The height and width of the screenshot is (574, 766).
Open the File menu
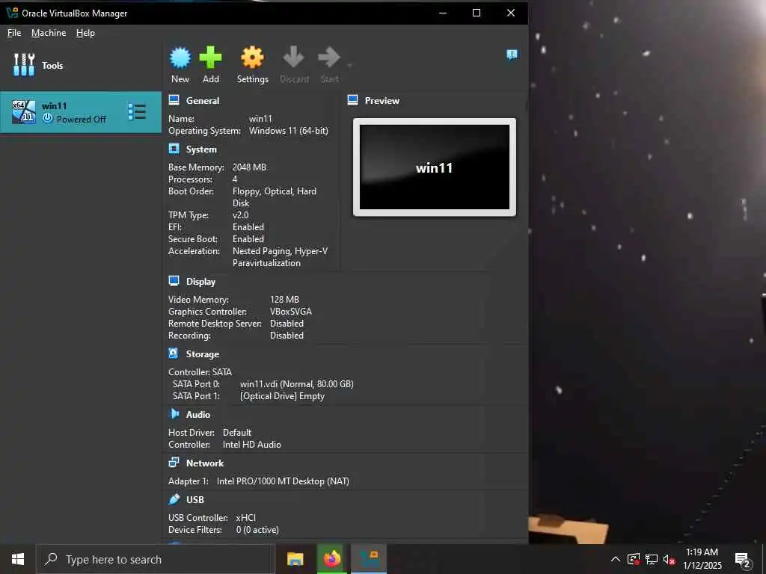(x=14, y=33)
